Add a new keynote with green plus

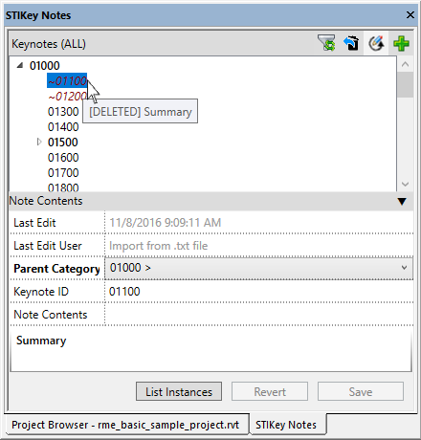tap(401, 43)
